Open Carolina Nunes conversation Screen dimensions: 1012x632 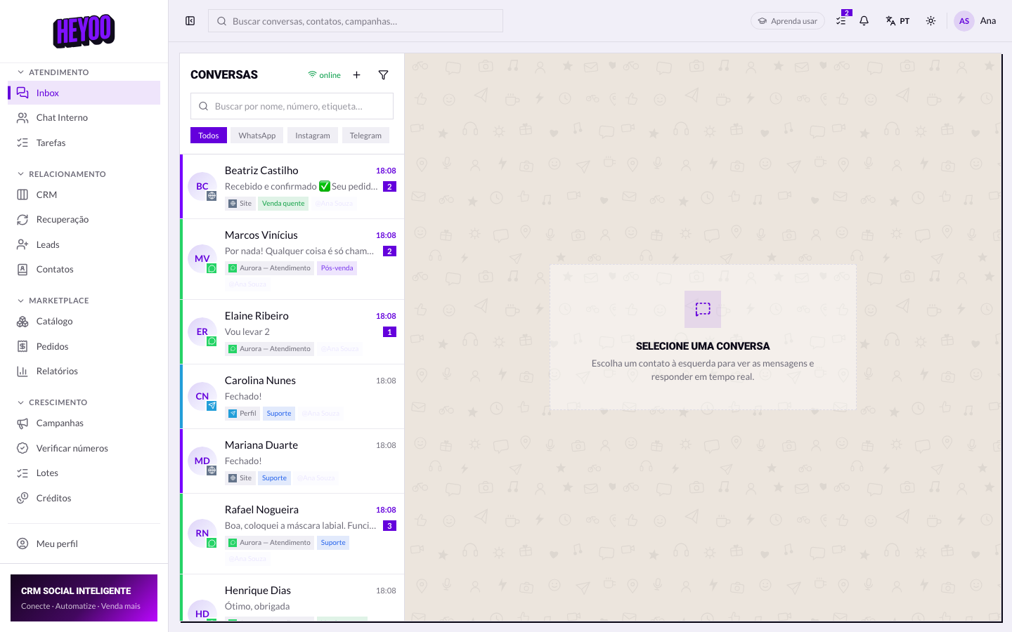[x=292, y=397]
